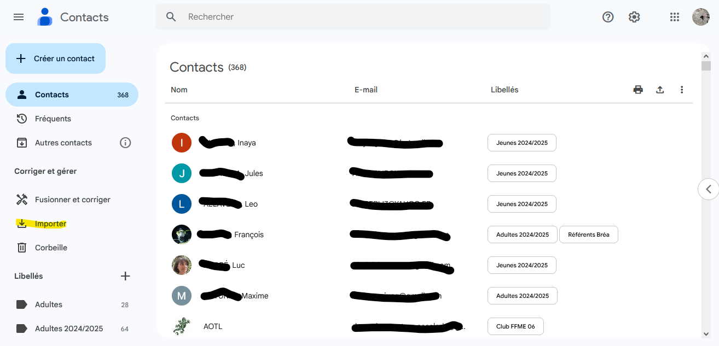Select Importer in the sidebar
719x346 pixels.
click(50, 224)
